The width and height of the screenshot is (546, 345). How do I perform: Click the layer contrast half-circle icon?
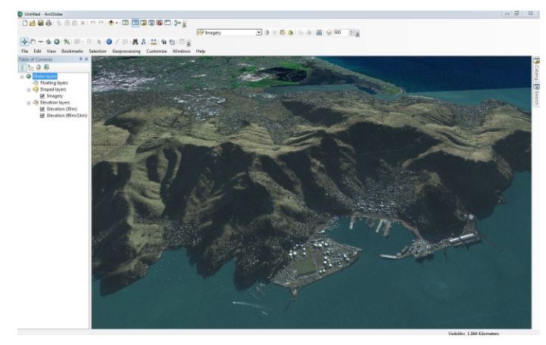tap(267, 33)
